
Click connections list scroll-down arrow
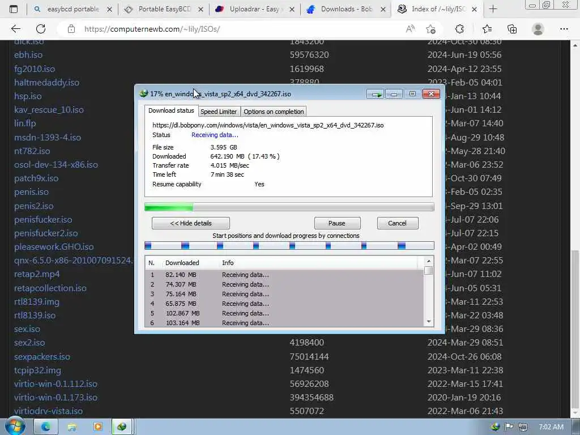pyautogui.click(x=428, y=322)
